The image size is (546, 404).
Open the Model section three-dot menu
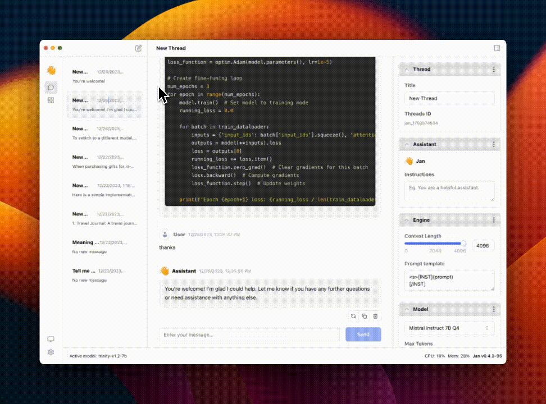(494, 309)
